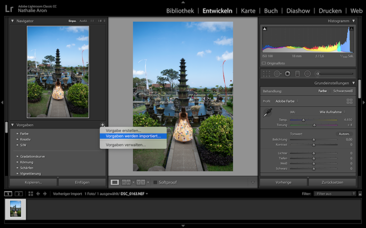Set treatment to Schwarzweiß
The width and height of the screenshot is (366, 228).
pos(343,91)
